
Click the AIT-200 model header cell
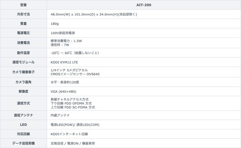pyautogui.click(x=144, y=5)
